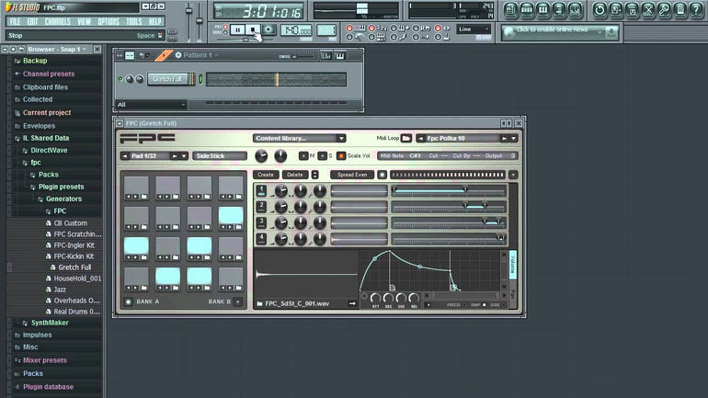Click the Spread Even button
The height and width of the screenshot is (398, 708).
[x=352, y=175]
